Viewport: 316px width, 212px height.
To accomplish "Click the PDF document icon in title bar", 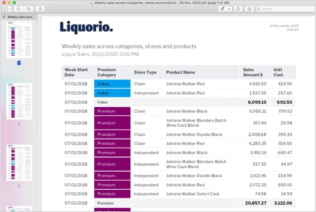I will pyautogui.click(x=92, y=3).
